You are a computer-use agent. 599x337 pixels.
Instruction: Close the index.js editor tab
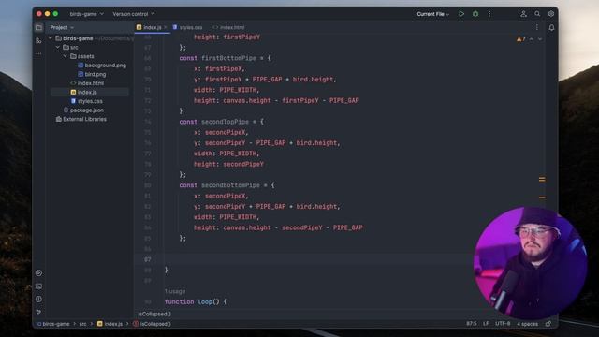pos(165,27)
